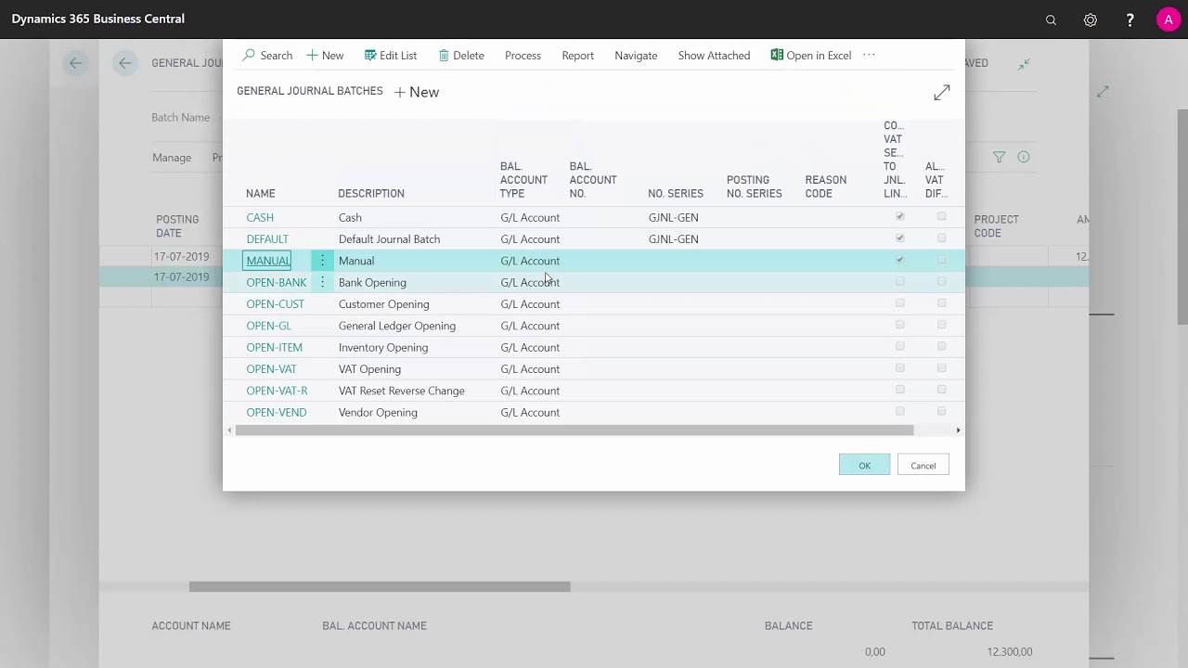The width and height of the screenshot is (1188, 668).
Task: Select the OPEN-CUST batch name
Action: coord(275,304)
